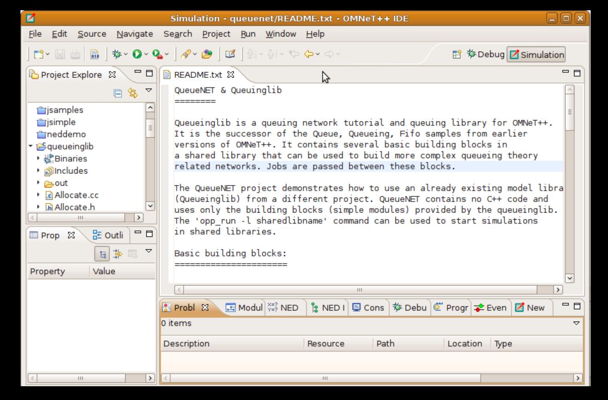This screenshot has height=400, width=608.
Task: Open the Run launch dropdown arrow
Action: pyautogui.click(x=145, y=55)
